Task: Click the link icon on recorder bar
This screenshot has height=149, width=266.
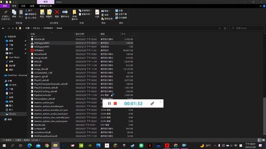Action: point(152,103)
